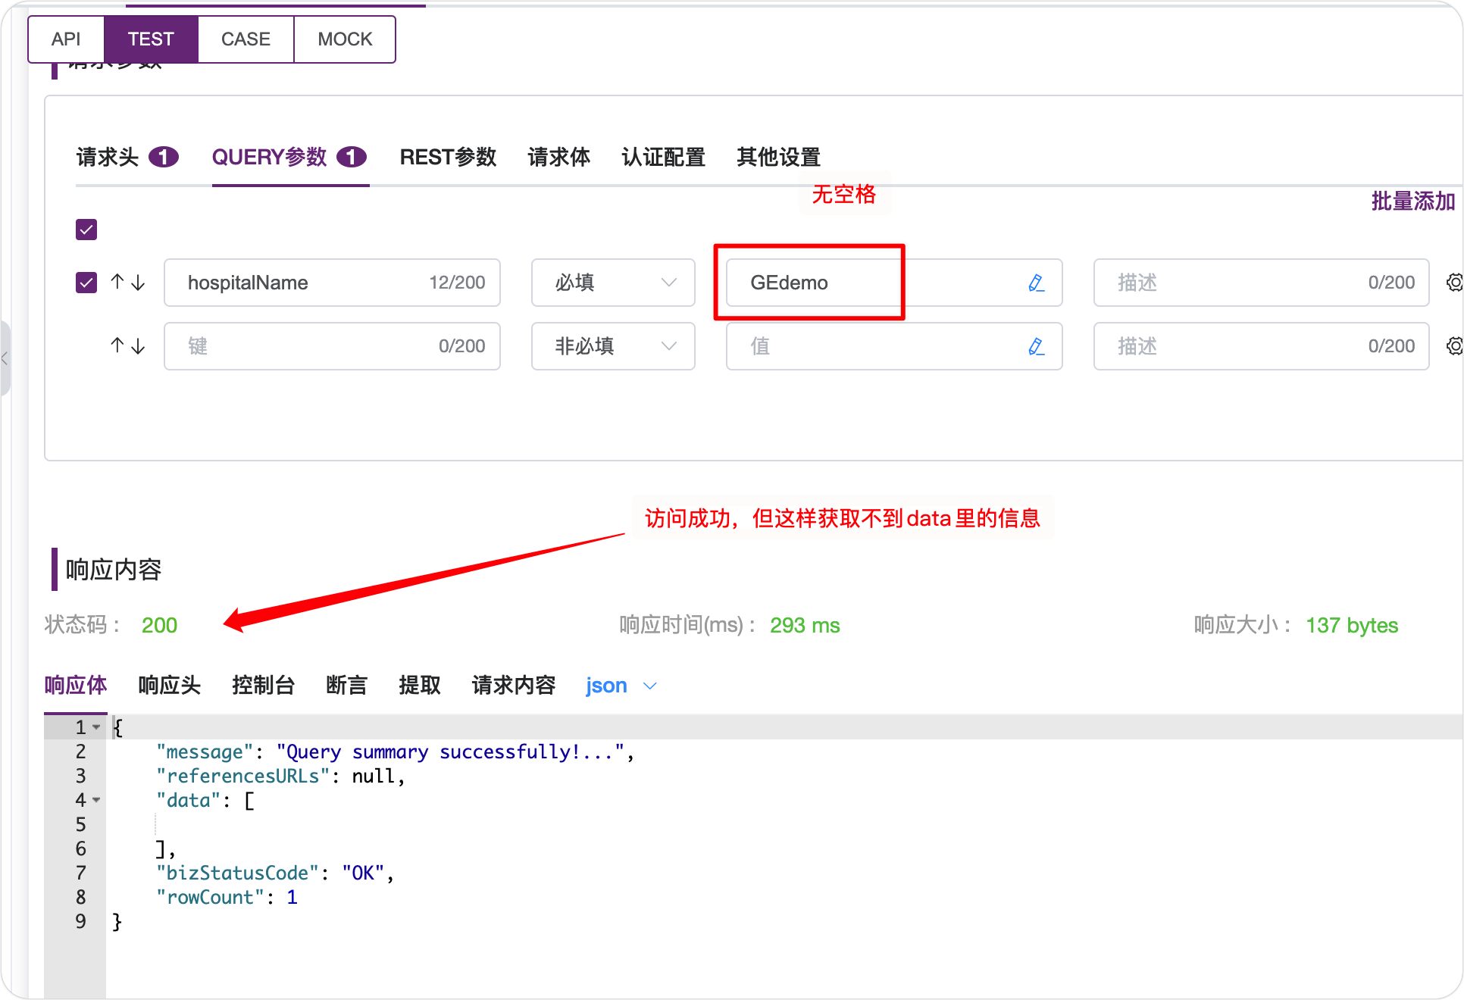
Task: Collapse the data array at line 4
Action: (96, 800)
